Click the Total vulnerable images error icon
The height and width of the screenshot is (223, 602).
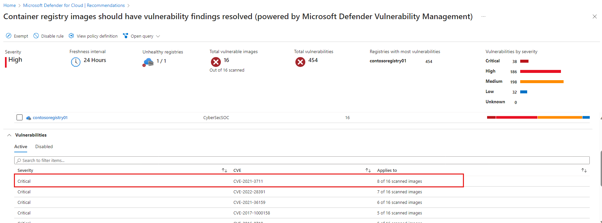216,62
